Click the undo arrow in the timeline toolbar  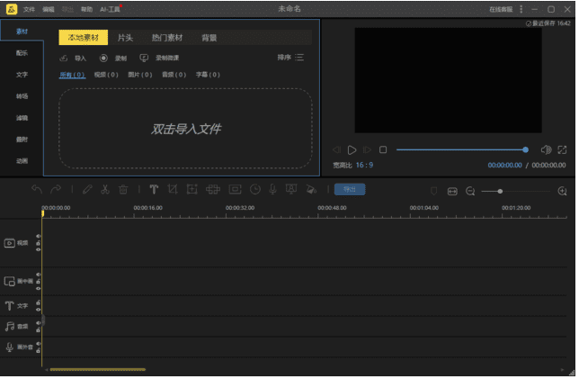(37, 190)
